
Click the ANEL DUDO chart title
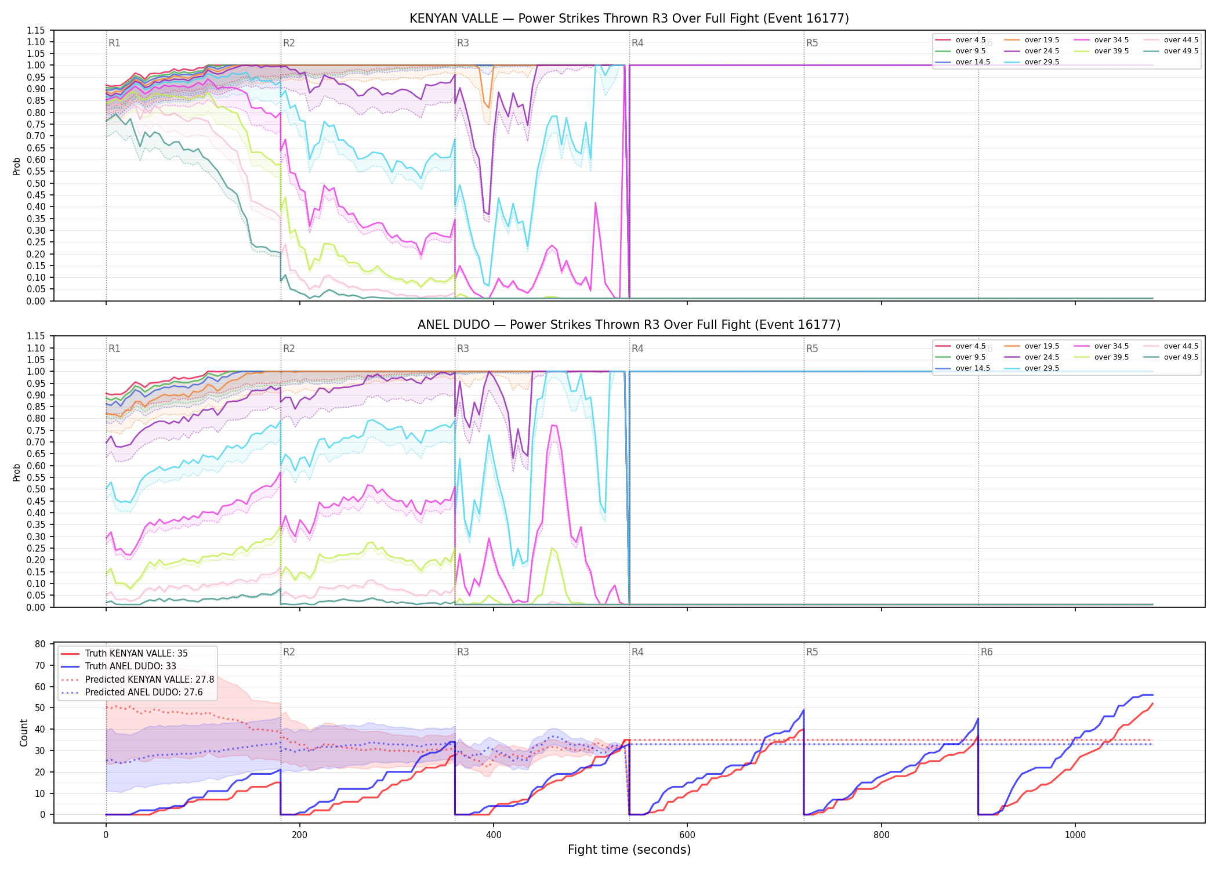629,325
